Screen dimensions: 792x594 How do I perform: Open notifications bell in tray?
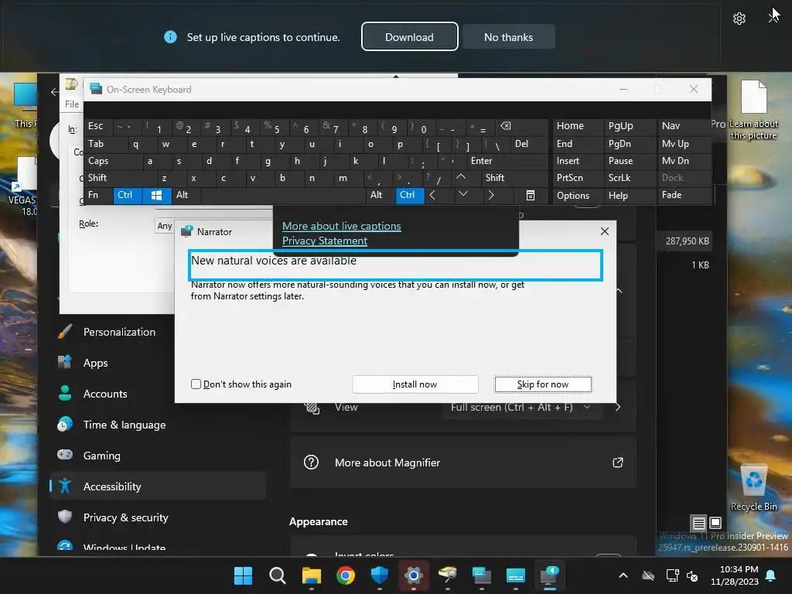tap(771, 575)
